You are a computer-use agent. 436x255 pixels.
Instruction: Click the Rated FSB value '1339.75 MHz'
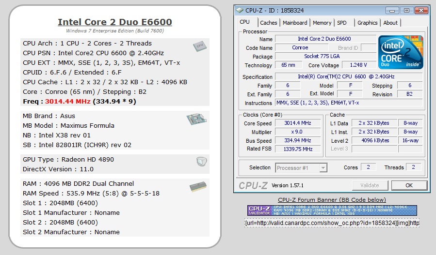(x=297, y=149)
